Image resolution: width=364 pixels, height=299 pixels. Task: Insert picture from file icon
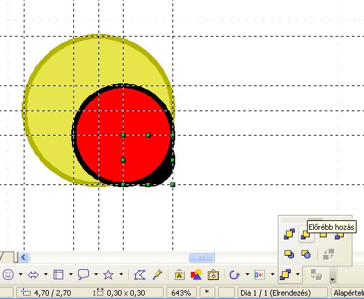click(213, 275)
